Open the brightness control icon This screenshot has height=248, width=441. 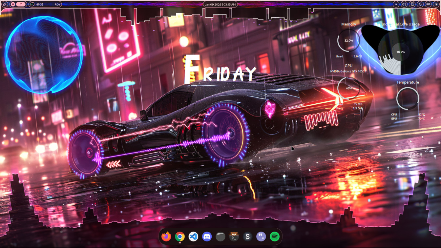436,4
